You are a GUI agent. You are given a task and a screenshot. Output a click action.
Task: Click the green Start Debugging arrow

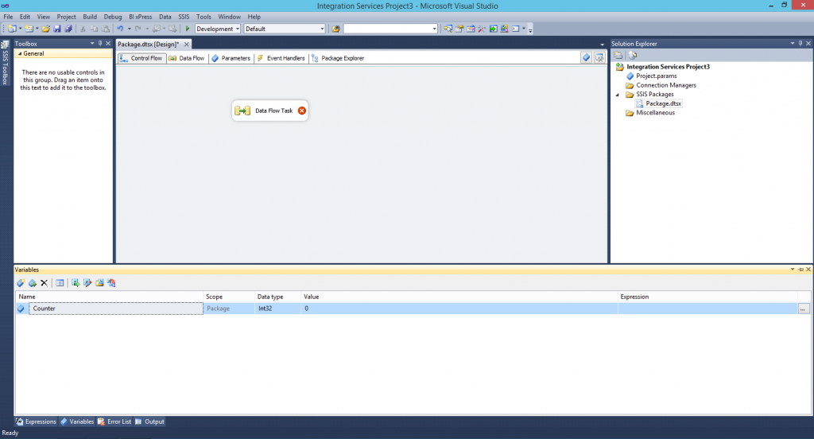(x=188, y=29)
